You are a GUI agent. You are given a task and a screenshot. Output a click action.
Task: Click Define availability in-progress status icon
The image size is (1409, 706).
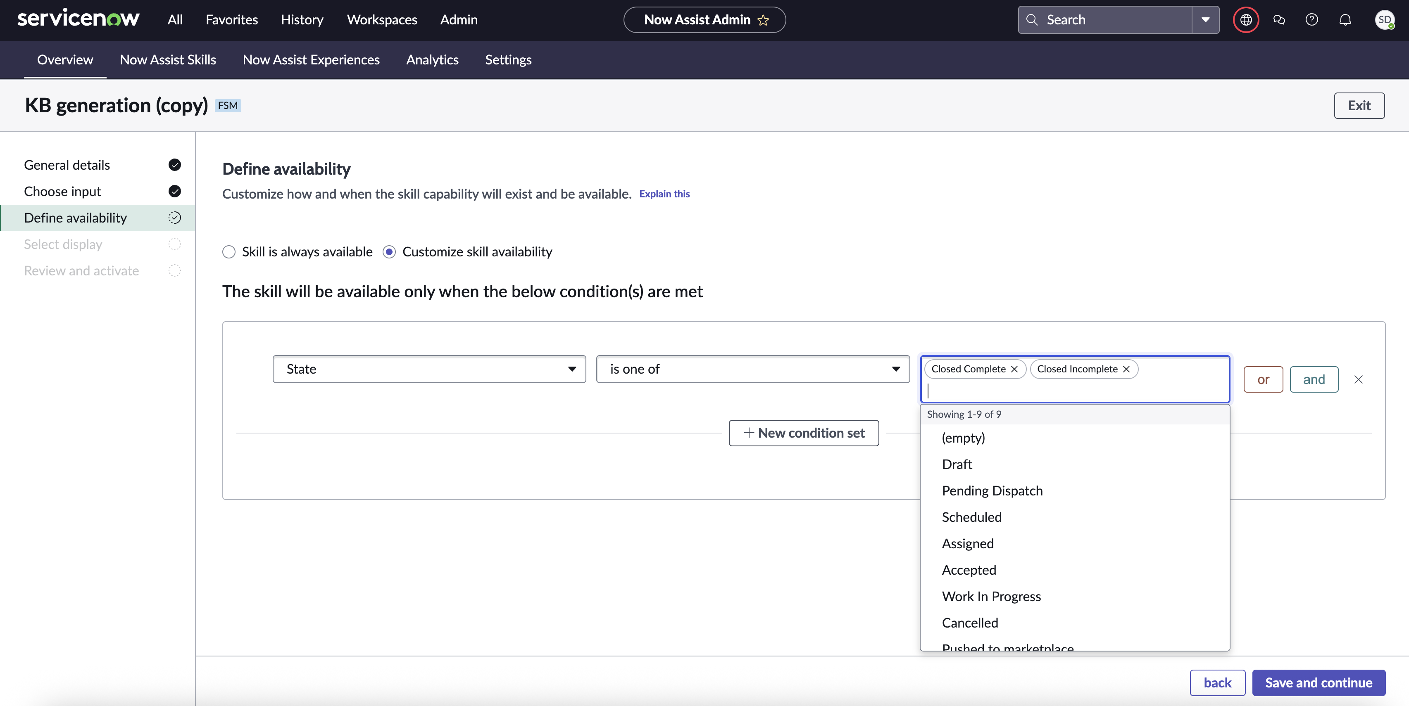pos(174,218)
